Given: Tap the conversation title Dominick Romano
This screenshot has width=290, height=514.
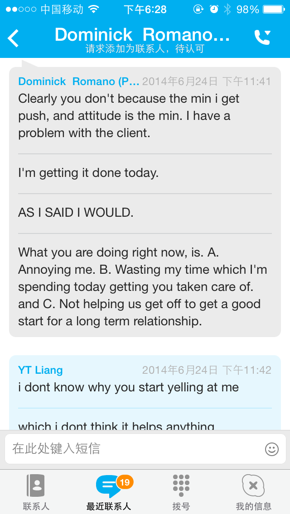Looking at the screenshot, I should (x=142, y=35).
